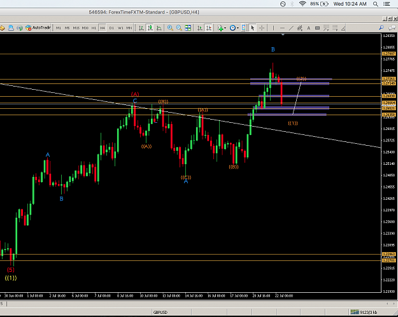Screen dimensions: 398x317
Task: Switch chart to M15 timeframe
Action: tap(76, 28)
